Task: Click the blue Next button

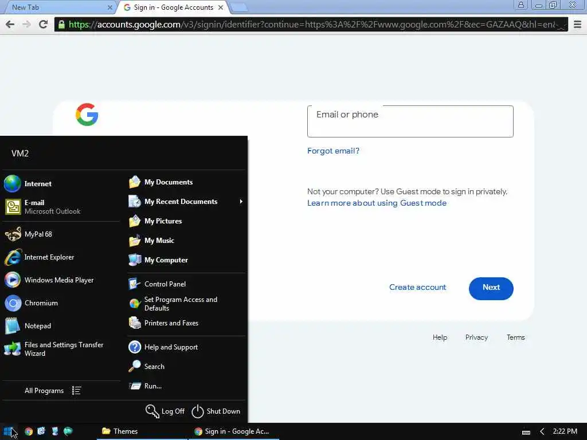Action: pos(491,289)
